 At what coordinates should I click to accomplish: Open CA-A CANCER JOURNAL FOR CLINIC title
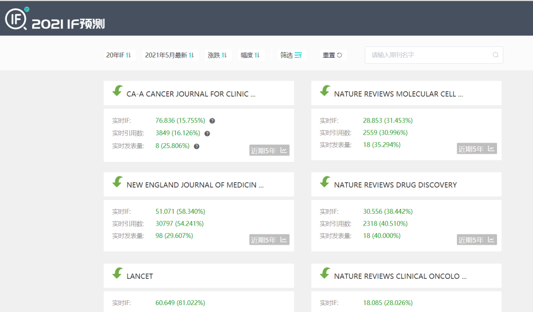(x=190, y=94)
